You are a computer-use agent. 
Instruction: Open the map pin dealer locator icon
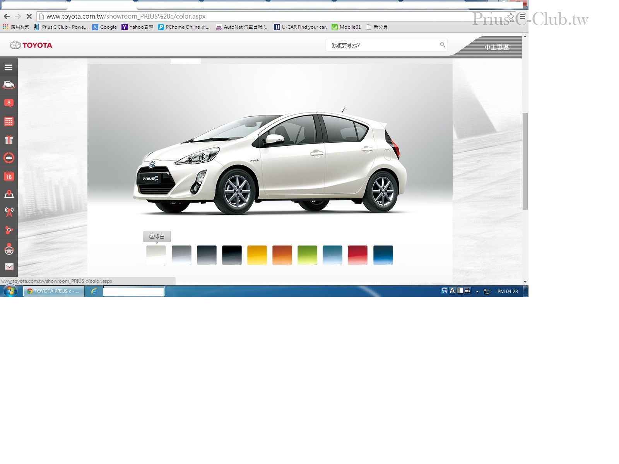(x=9, y=194)
